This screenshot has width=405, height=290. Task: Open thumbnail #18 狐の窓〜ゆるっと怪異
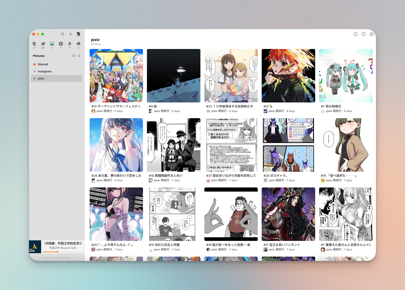(x=231, y=214)
